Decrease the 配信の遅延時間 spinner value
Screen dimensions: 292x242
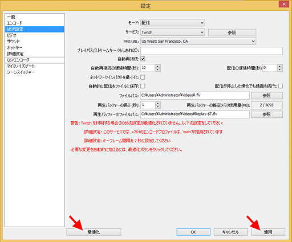(x=279, y=69)
